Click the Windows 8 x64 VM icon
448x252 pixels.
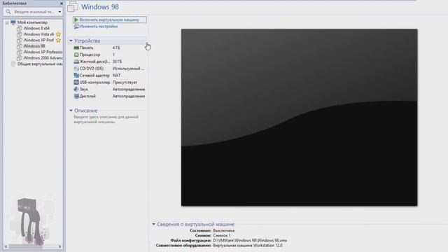pyautogui.click(x=20, y=28)
